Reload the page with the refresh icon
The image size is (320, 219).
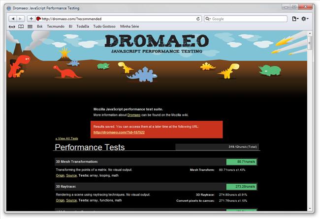[x=198, y=19]
